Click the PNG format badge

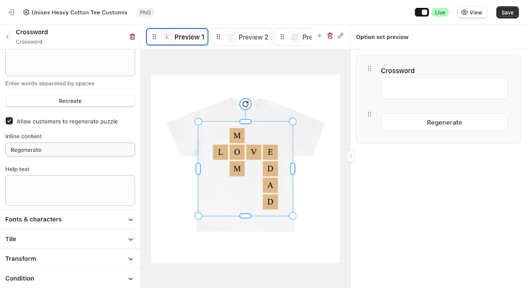tap(145, 13)
